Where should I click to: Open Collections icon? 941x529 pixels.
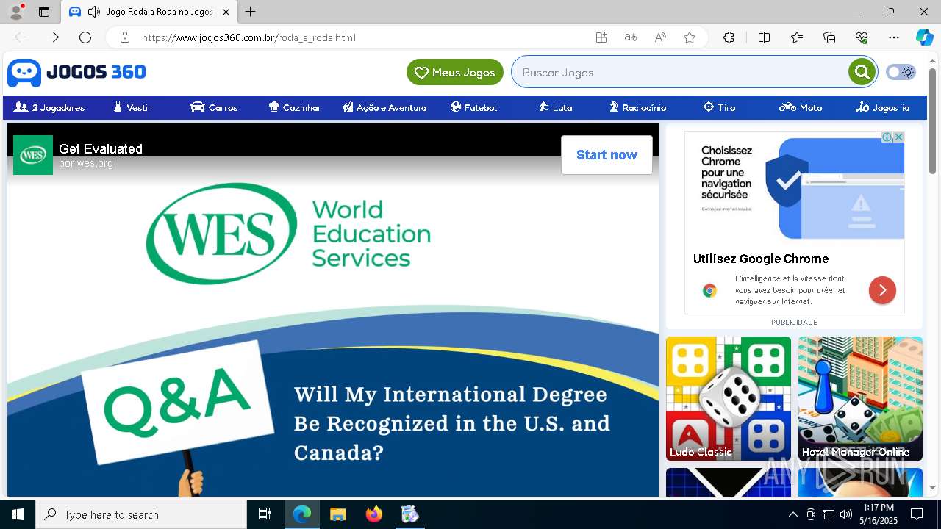829,37
